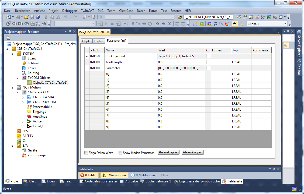Toggle the checkbox in CncObjectRef row

208,56
